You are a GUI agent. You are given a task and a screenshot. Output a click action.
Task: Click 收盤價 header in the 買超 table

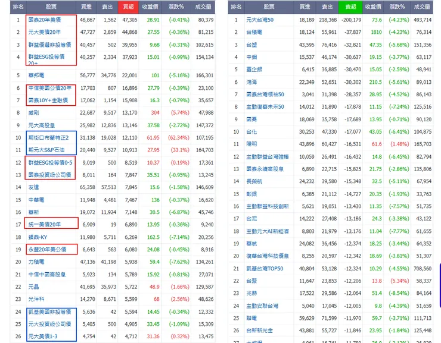coord(150,7)
